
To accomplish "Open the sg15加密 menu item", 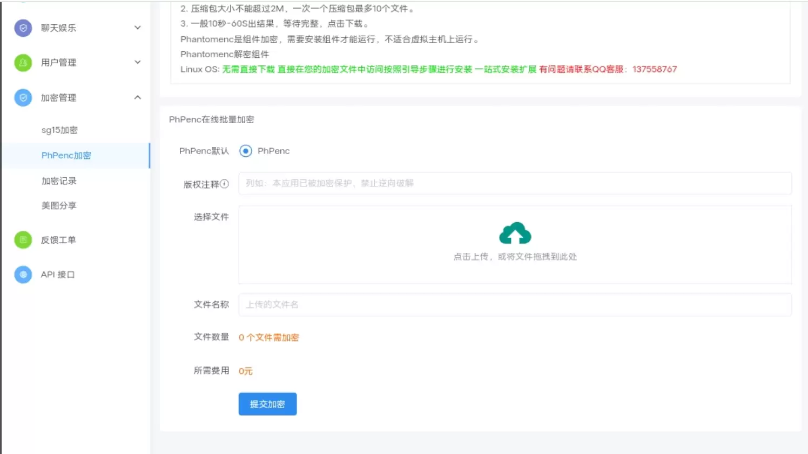I will [x=59, y=130].
